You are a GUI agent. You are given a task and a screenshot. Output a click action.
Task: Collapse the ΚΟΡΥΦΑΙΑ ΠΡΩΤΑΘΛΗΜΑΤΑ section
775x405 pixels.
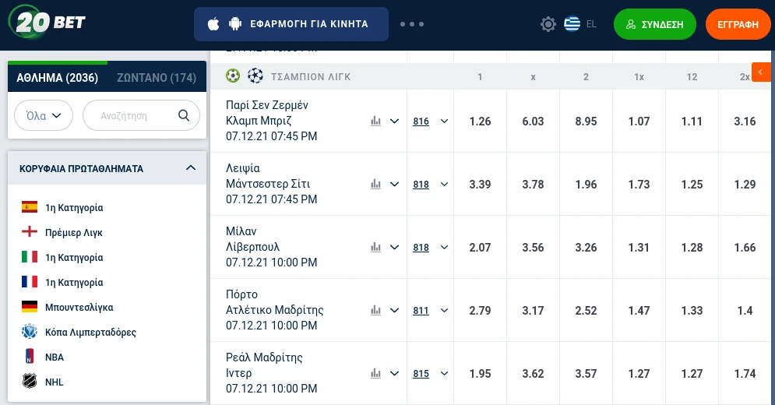click(191, 168)
